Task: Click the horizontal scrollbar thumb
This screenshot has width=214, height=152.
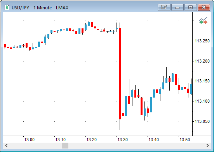Action: coord(65,145)
